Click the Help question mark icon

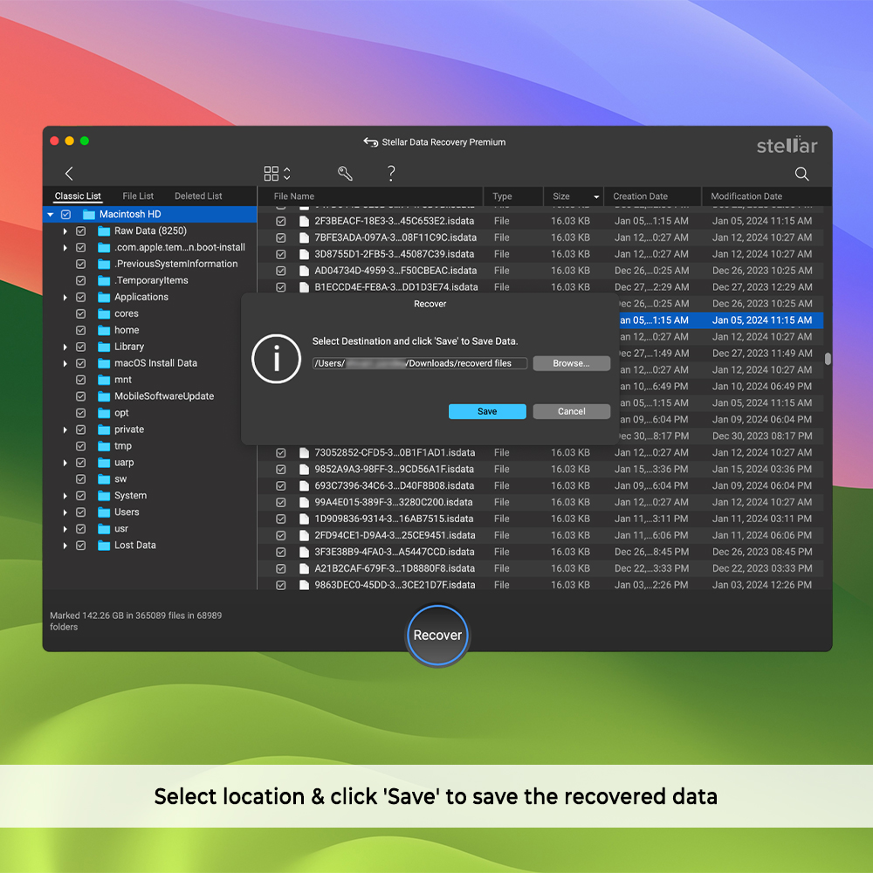[390, 173]
